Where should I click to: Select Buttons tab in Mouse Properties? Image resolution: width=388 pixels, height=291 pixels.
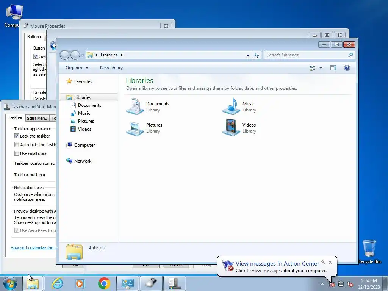coord(34,37)
